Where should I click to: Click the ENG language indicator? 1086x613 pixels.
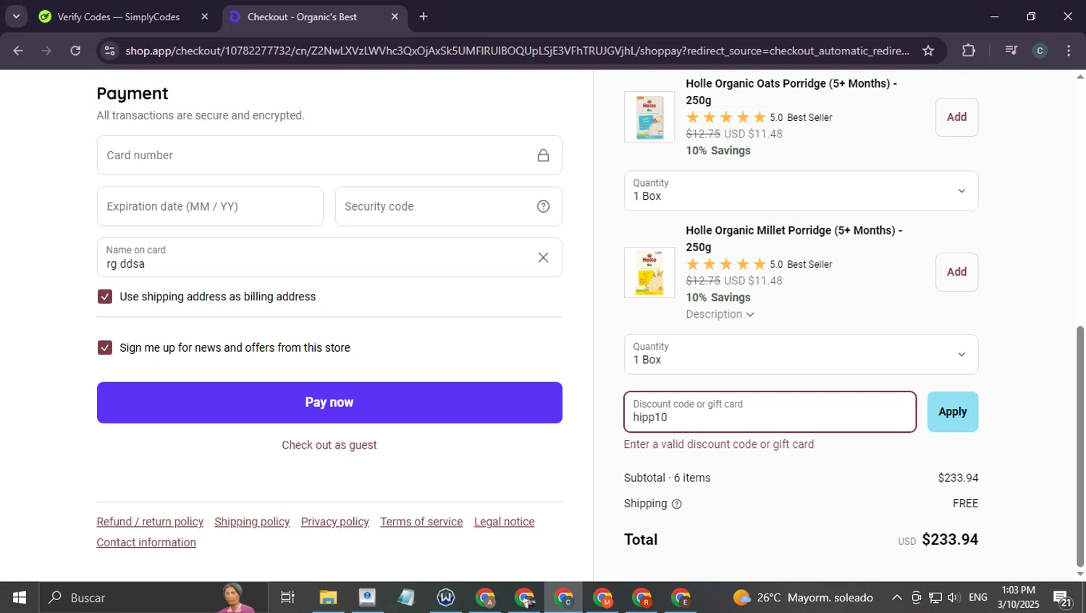click(x=977, y=598)
